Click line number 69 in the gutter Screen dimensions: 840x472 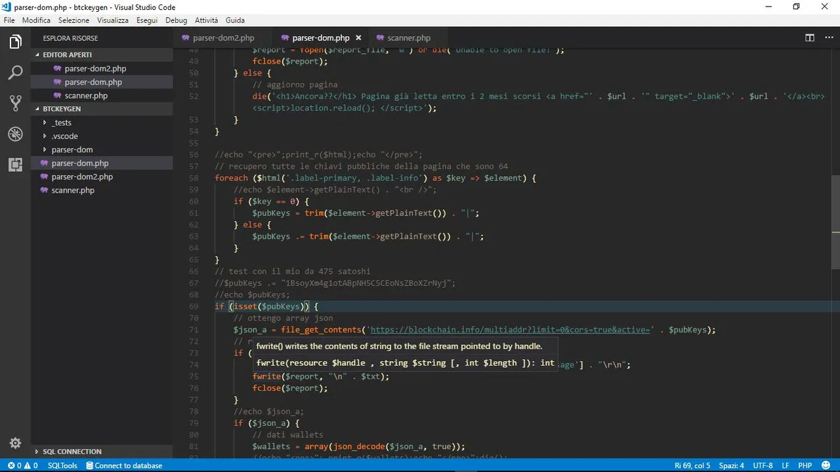(194, 306)
